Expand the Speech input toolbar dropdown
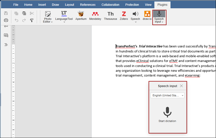 [x=162, y=22]
